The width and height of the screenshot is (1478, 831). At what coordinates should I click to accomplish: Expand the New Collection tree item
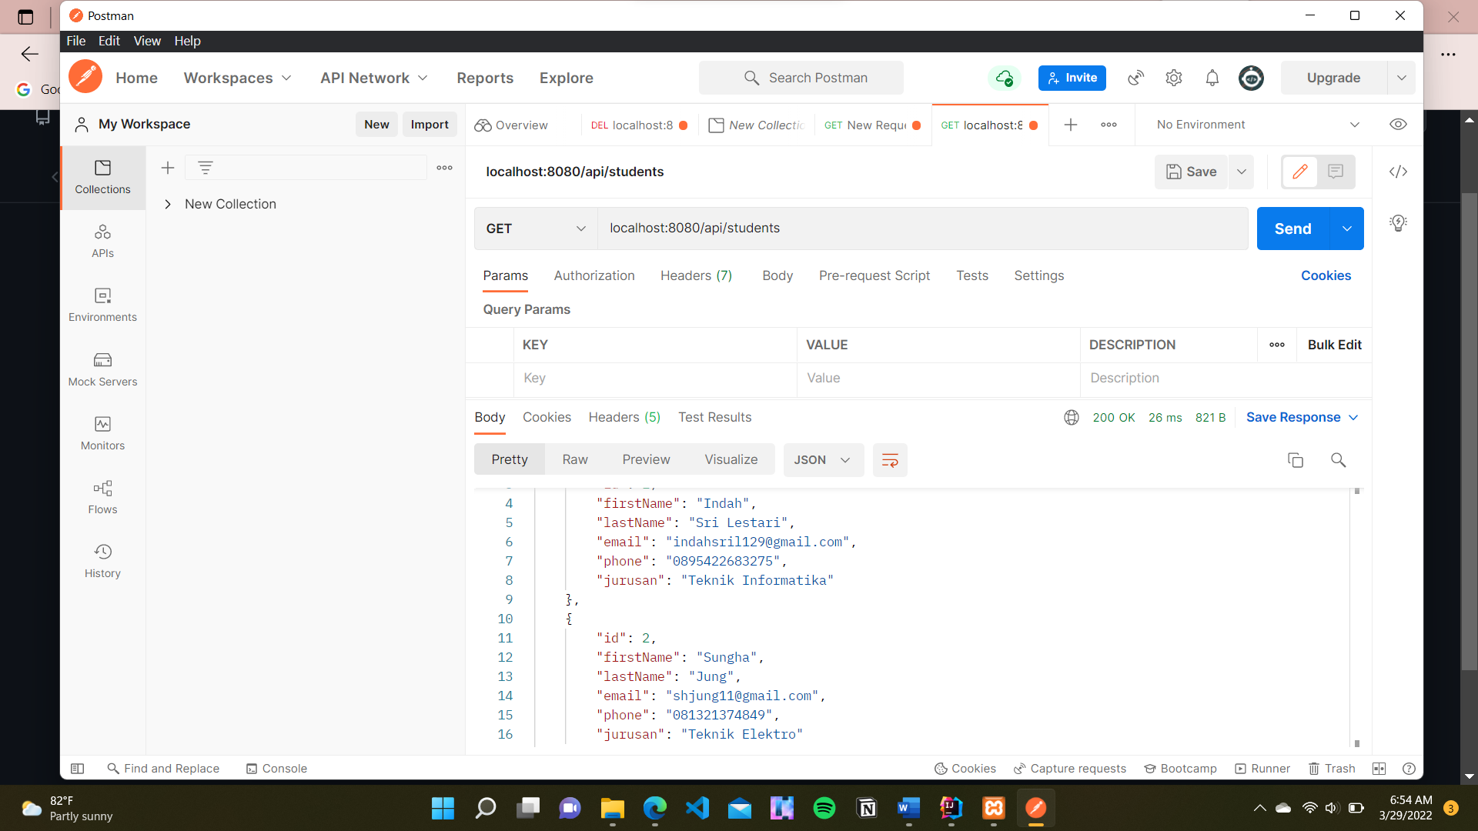tap(168, 204)
